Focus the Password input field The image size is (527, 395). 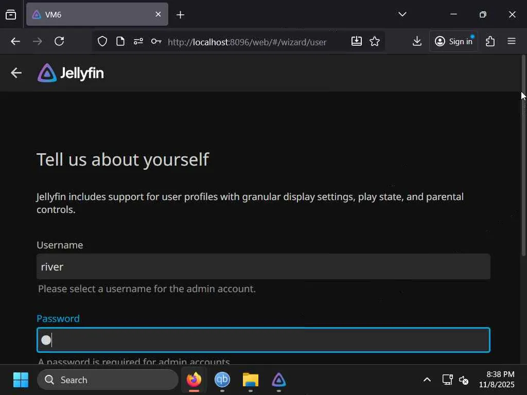pyautogui.click(x=263, y=340)
